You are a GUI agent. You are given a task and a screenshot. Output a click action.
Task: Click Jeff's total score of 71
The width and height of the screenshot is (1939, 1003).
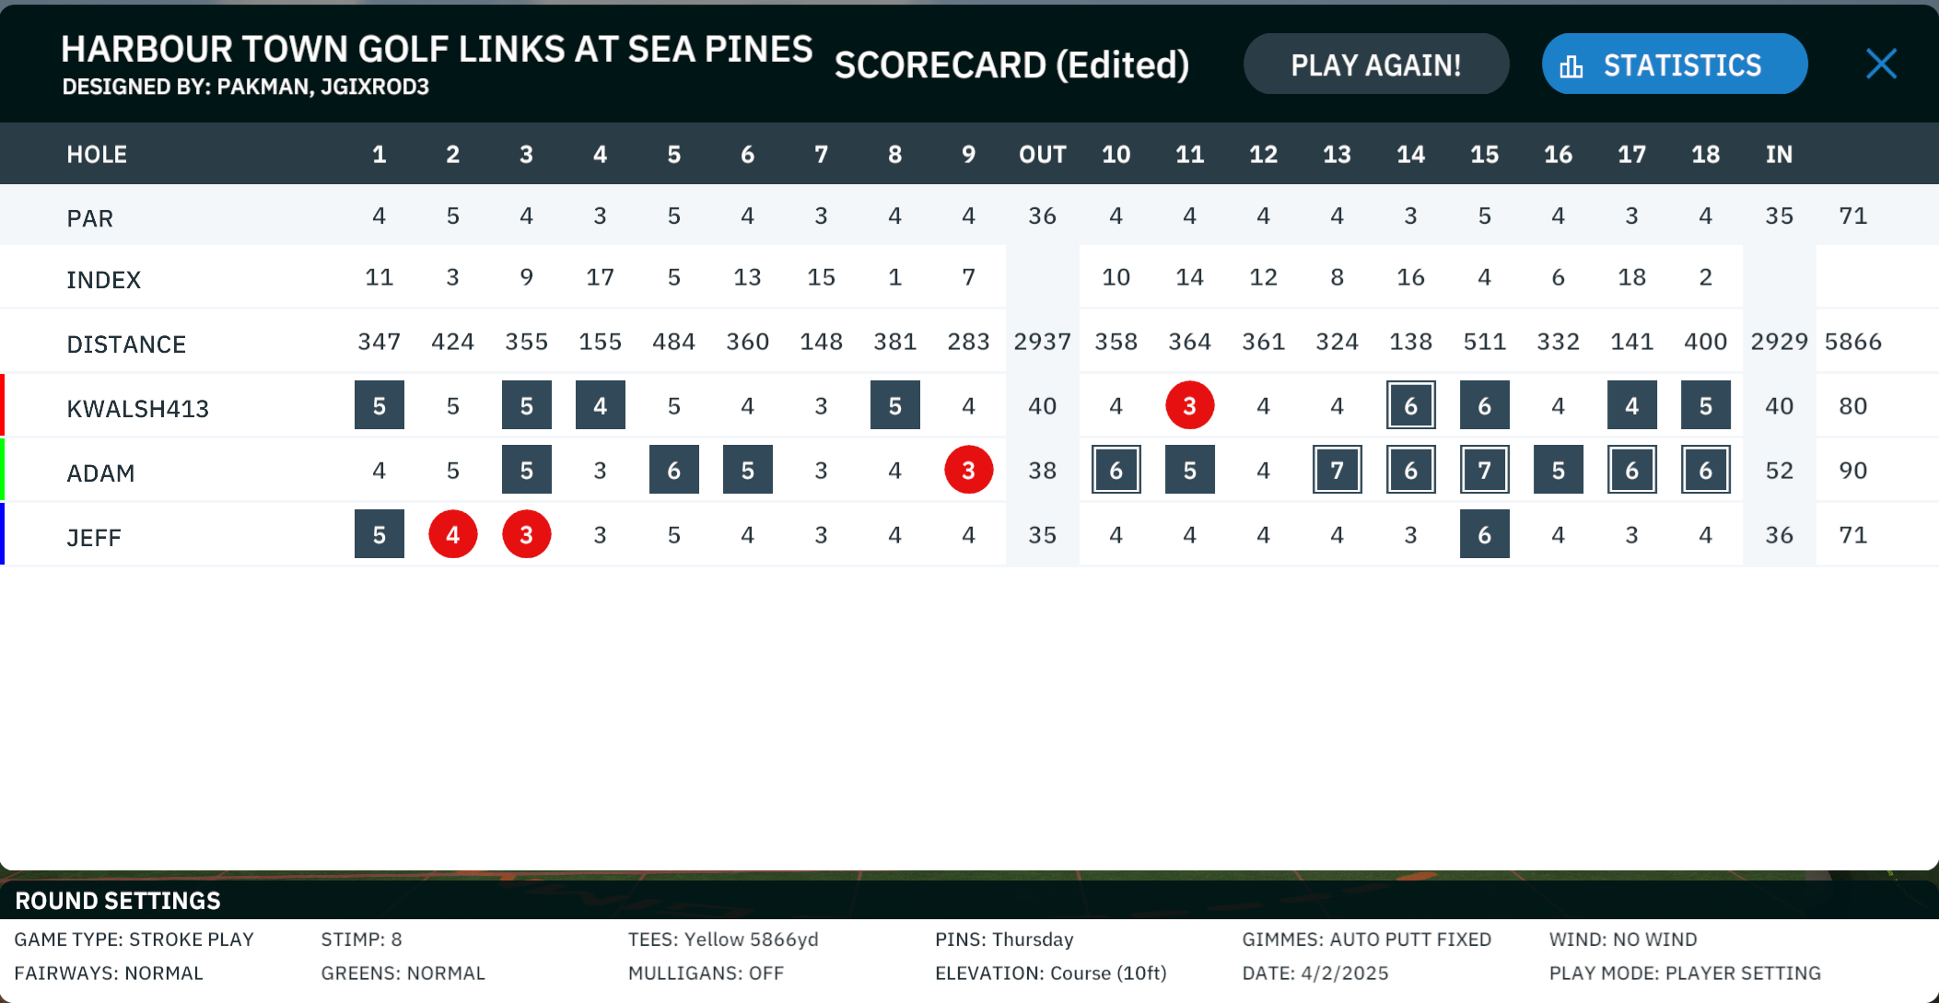pyautogui.click(x=1853, y=534)
